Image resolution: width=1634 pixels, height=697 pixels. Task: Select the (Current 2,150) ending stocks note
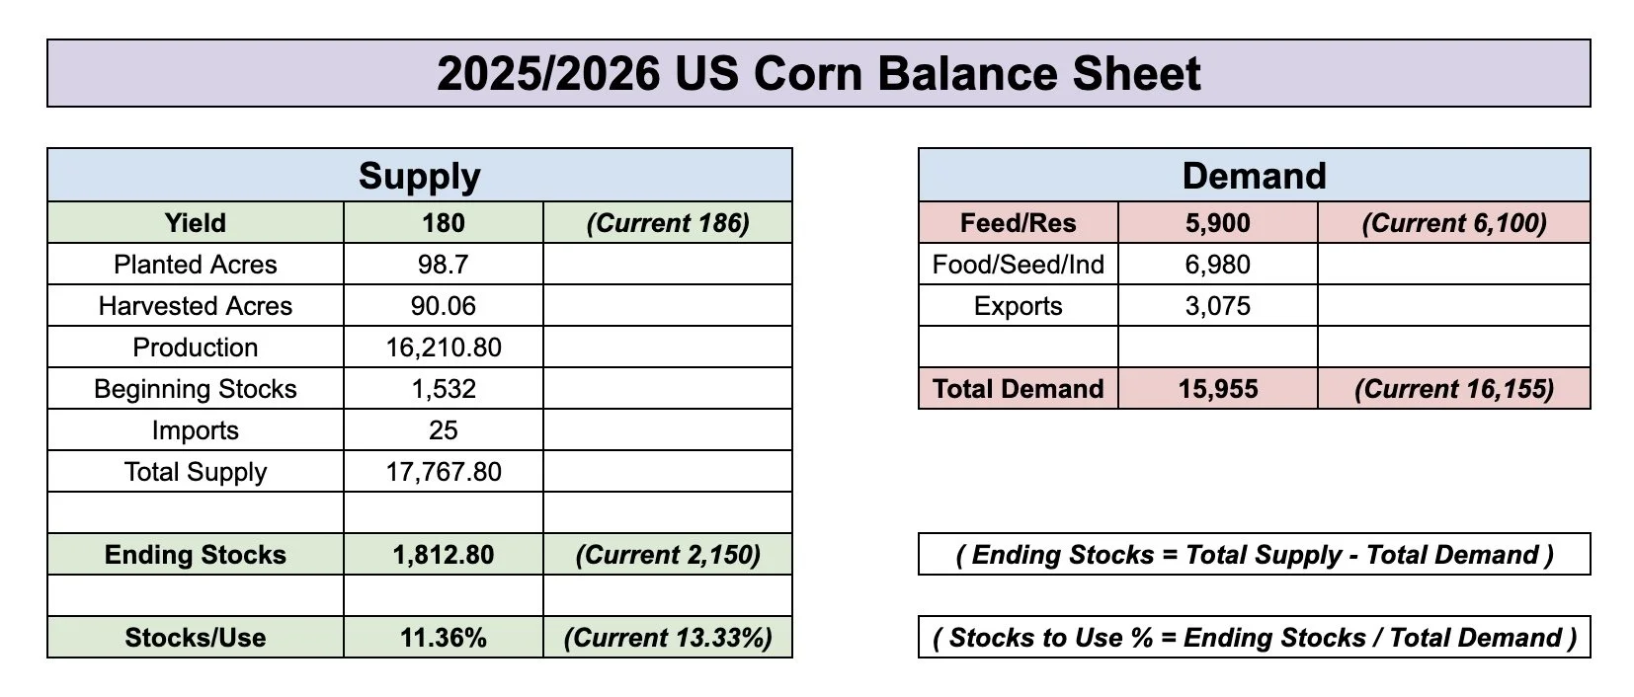pos(668,555)
